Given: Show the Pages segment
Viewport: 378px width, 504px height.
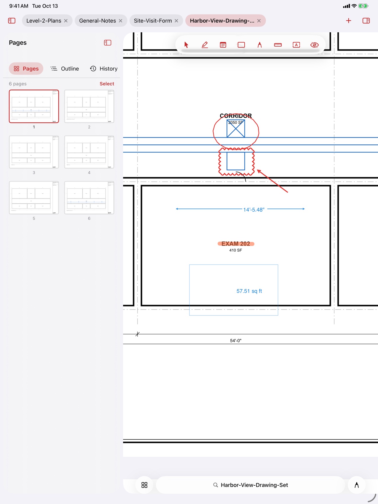Looking at the screenshot, I should tap(26, 69).
